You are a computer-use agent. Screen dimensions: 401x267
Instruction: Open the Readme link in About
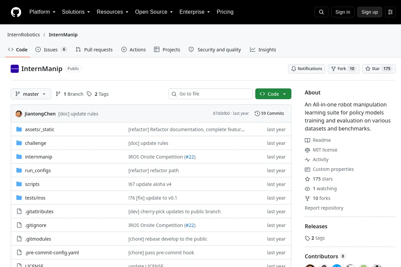click(318, 140)
